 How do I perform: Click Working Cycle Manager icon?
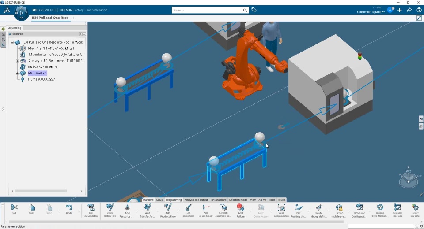pyautogui.click(x=380, y=207)
